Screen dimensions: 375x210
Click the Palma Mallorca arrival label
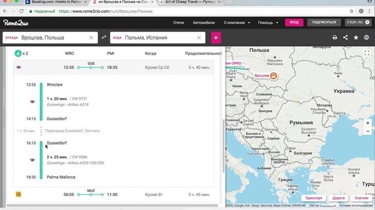(61, 177)
